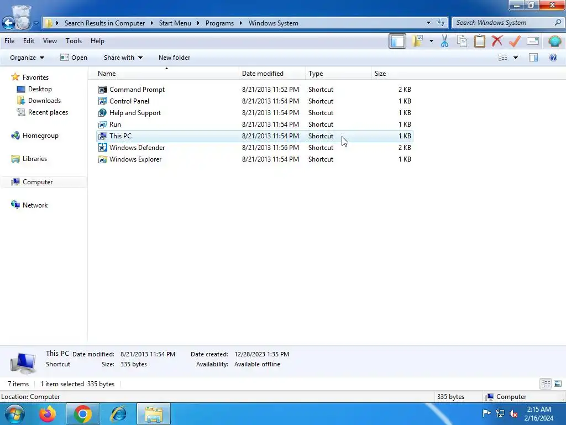Toggle the preview pane button
Image resolution: width=566 pixels, height=425 pixels.
[x=533, y=58]
